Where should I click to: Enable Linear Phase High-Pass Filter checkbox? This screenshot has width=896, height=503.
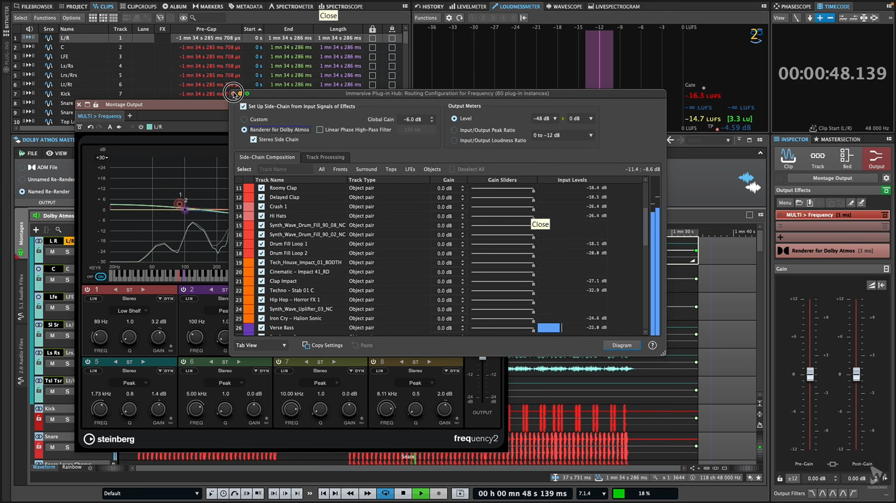320,130
